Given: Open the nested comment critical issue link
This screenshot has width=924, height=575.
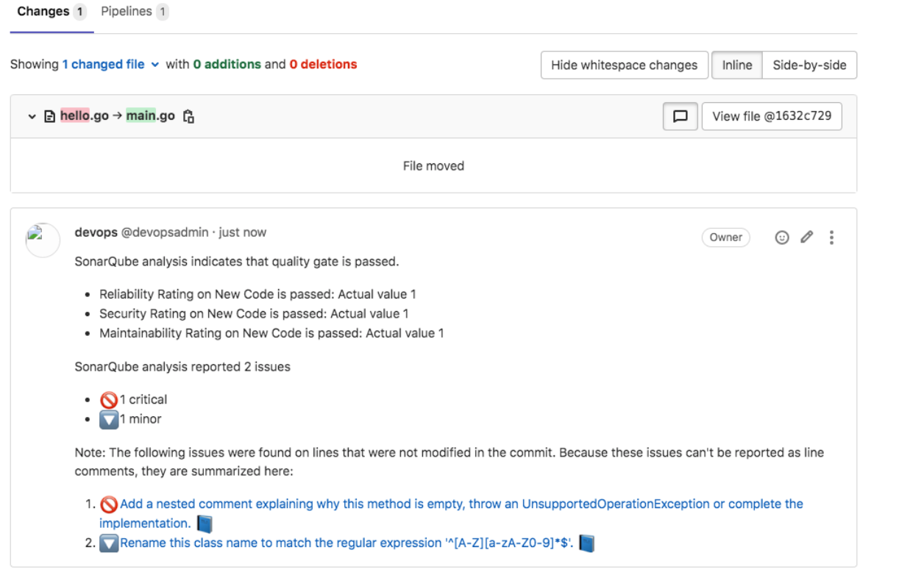Looking at the screenshot, I should [x=451, y=513].
